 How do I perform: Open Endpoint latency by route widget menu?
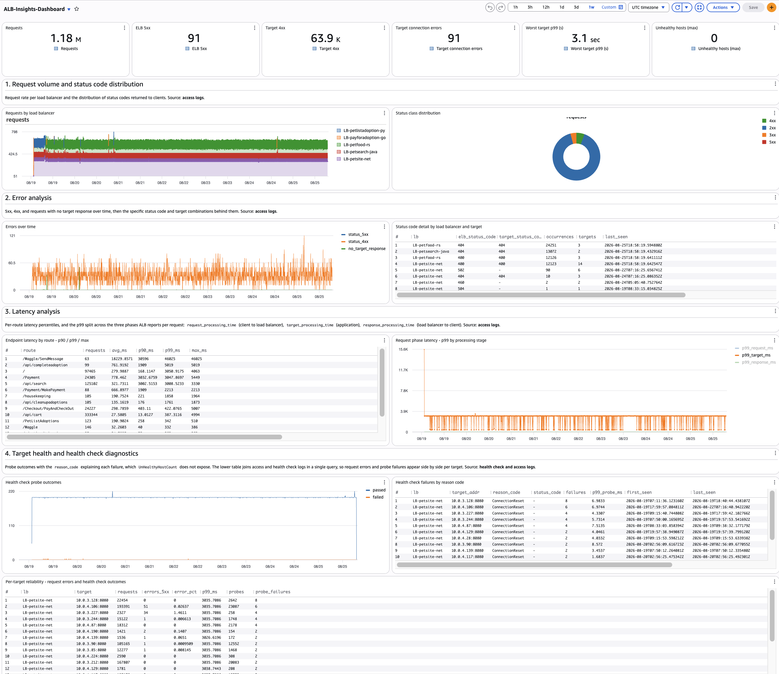click(384, 340)
